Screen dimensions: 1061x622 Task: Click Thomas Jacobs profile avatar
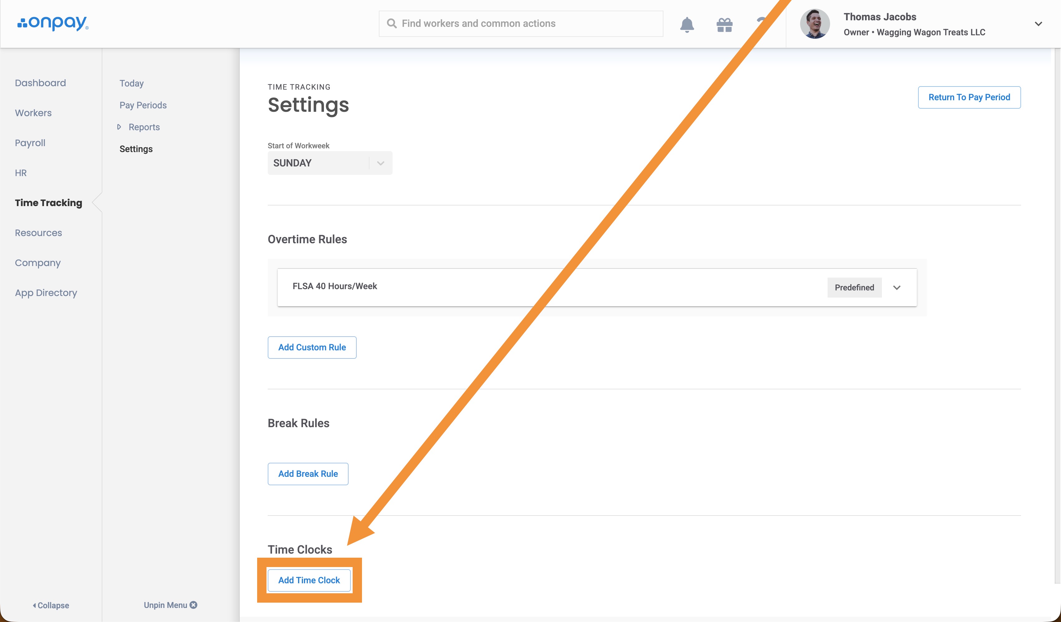click(815, 24)
